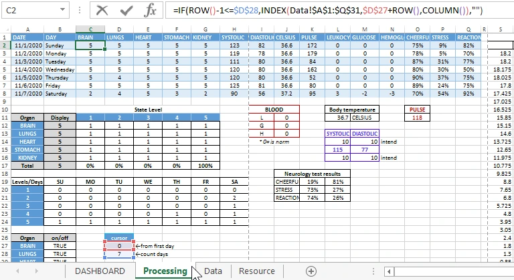Select row 8 header
This screenshot has width=514, height=280.
coord(5,94)
